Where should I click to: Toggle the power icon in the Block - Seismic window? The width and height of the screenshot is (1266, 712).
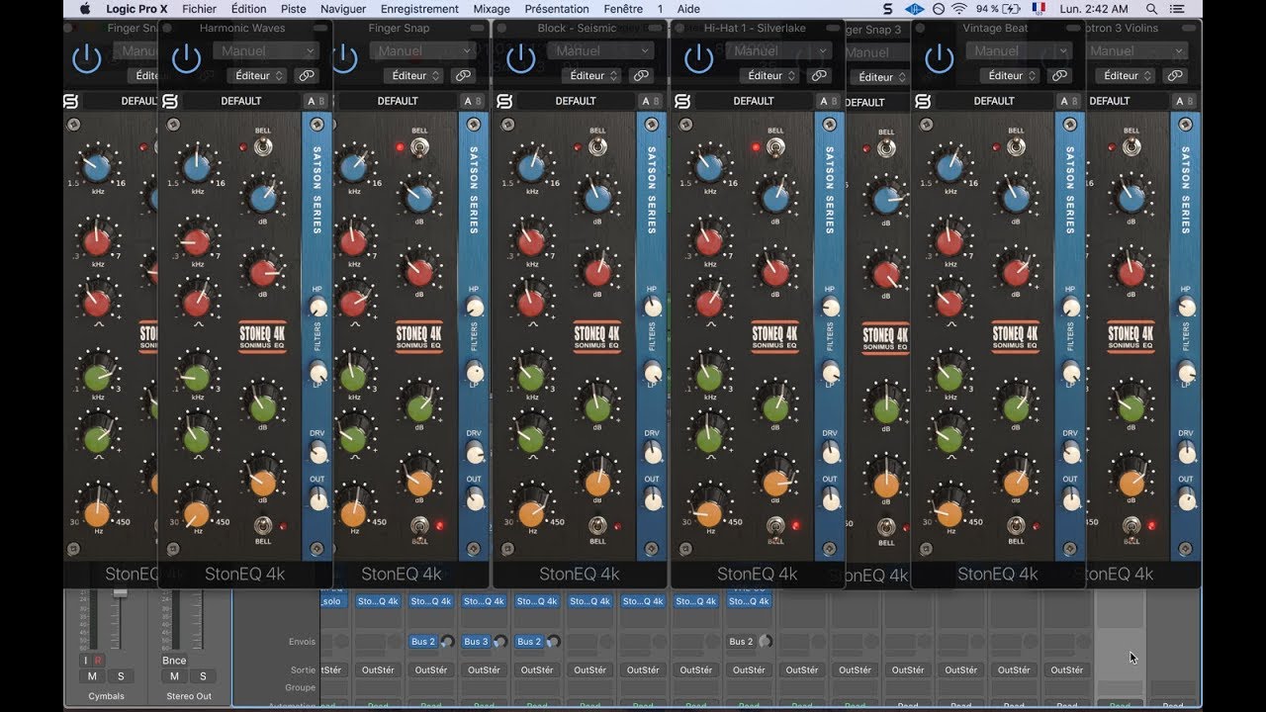point(521,59)
